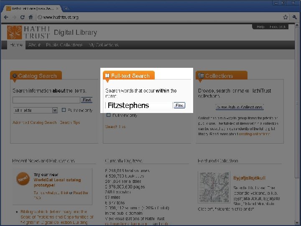
Task: Open the WorldCat Local catalog prototype link
Action: pos(57,182)
